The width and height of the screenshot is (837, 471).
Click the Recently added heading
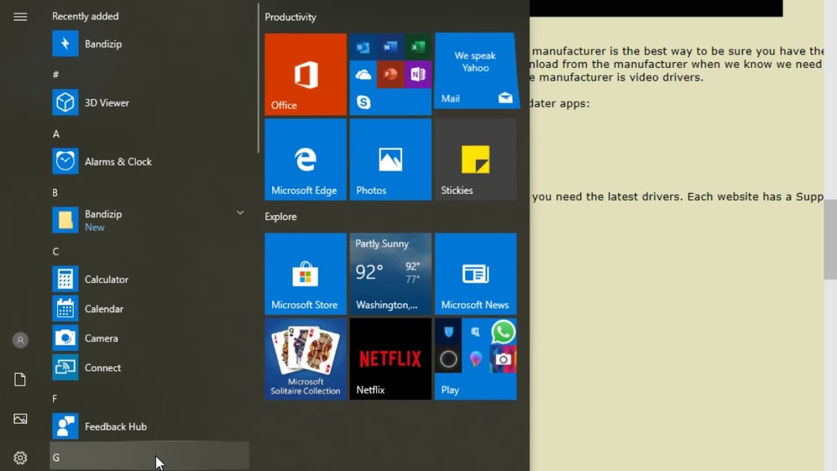pos(86,16)
